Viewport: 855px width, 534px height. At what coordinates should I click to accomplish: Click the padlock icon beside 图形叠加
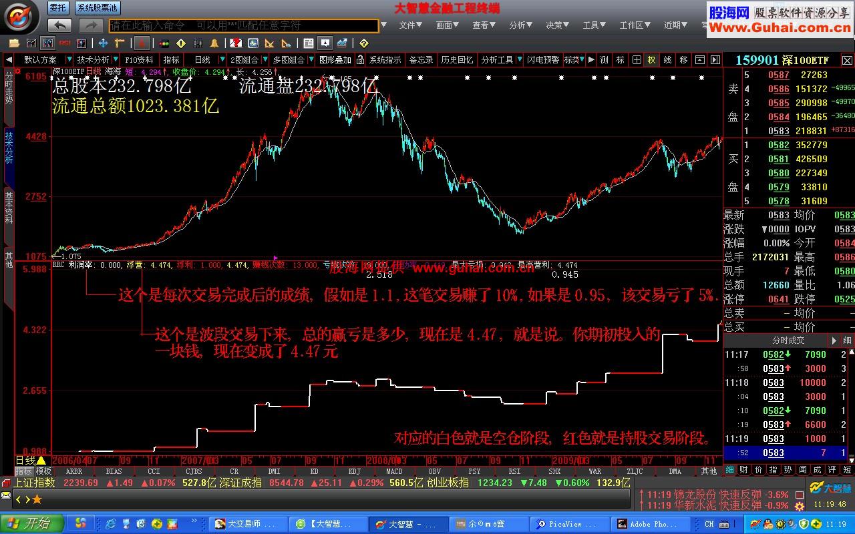pos(360,59)
